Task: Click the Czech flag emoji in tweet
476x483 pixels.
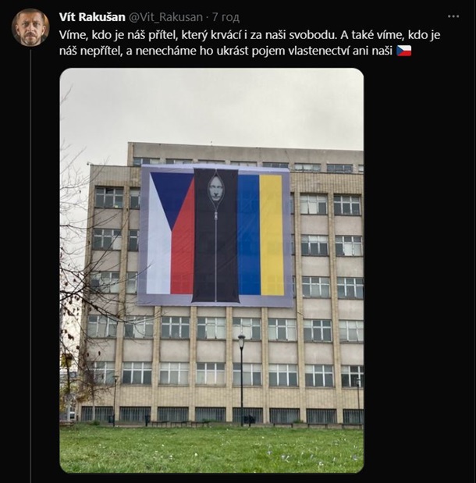Action: (403, 51)
